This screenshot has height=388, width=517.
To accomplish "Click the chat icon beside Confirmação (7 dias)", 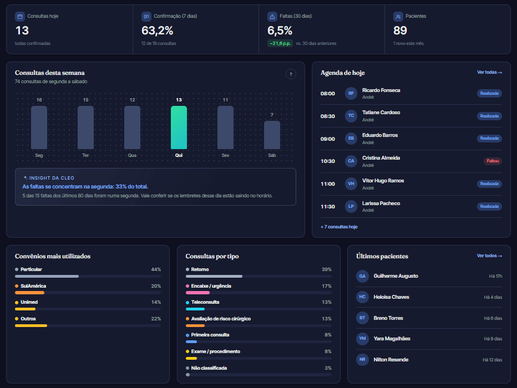I will [x=146, y=16].
